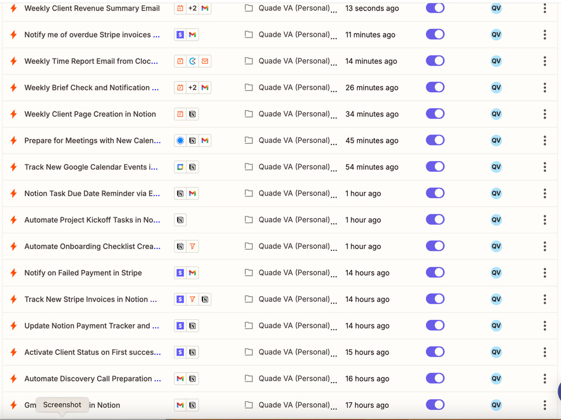Open kebab menu for Weekly Client Page Creation

coord(545,114)
